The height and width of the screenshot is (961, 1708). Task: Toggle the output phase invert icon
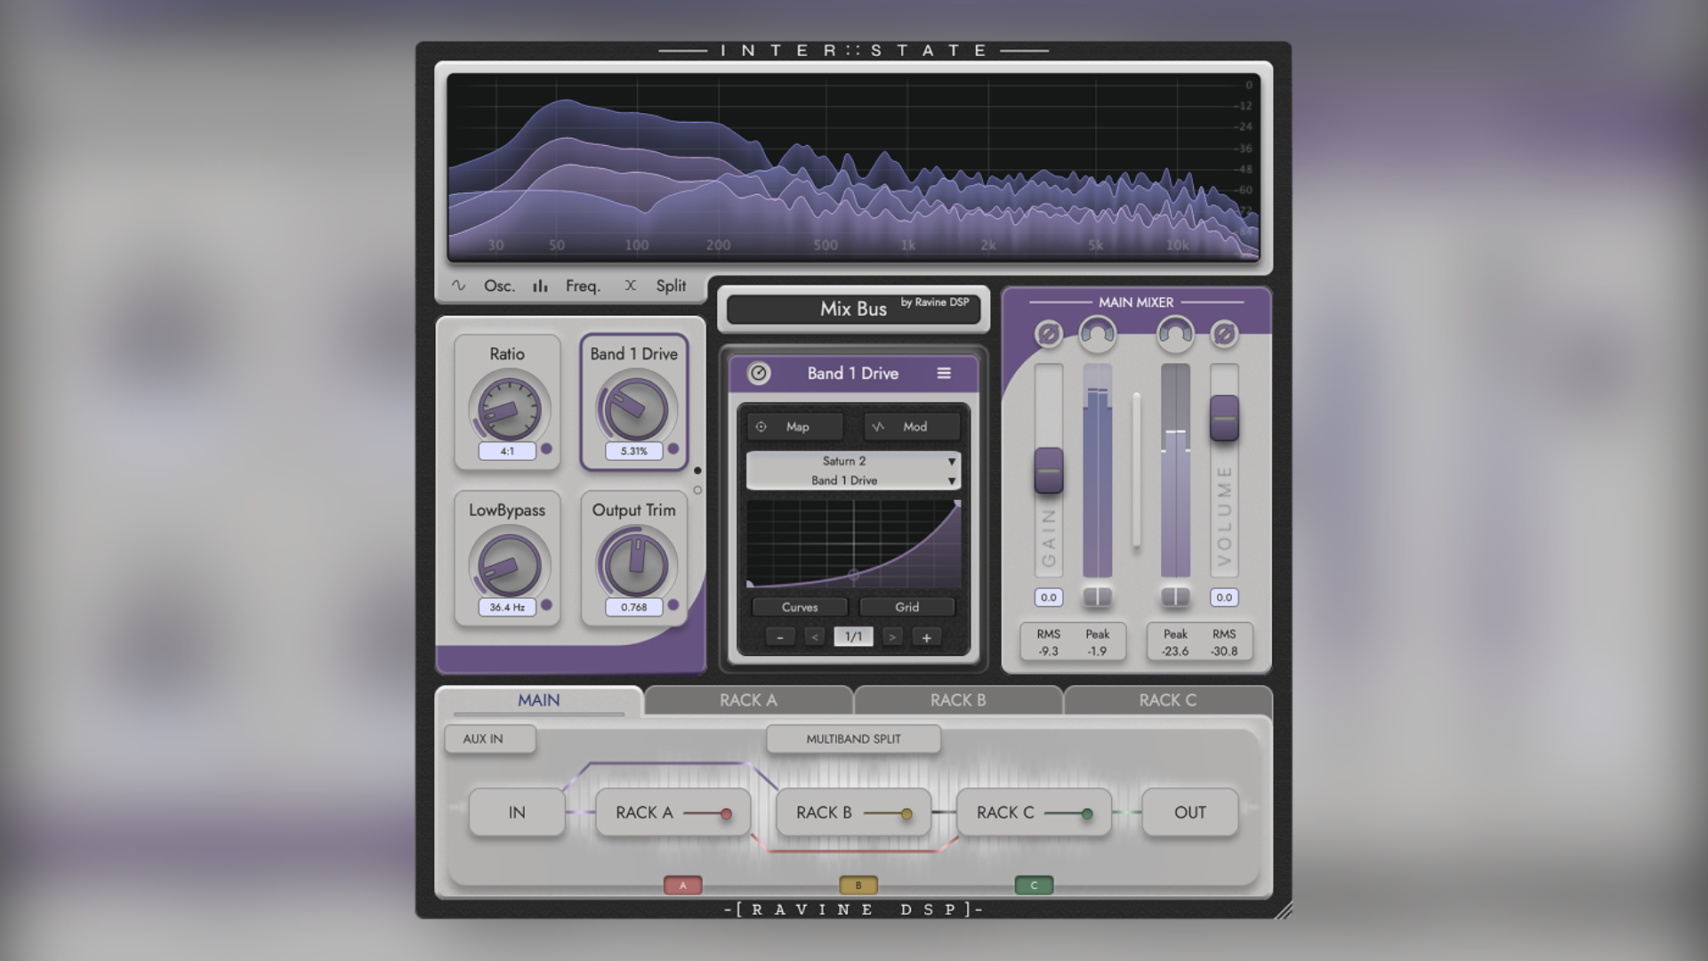pos(1224,334)
